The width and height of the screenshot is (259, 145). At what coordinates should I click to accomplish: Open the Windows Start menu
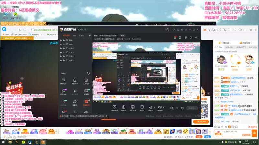click(3, 142)
